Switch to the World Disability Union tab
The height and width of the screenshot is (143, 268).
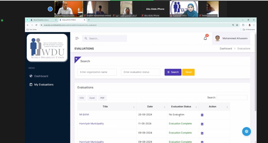[41, 20]
